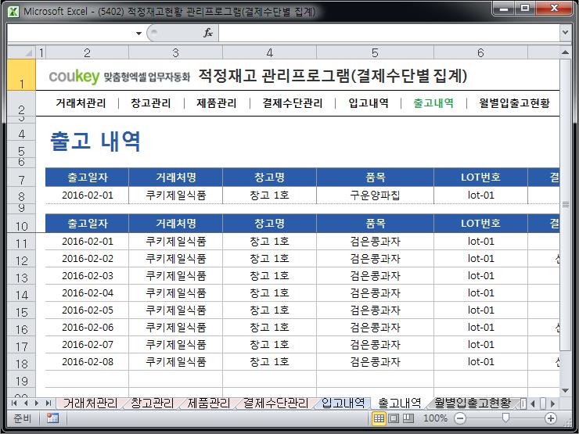The image size is (579, 434).
Task: Open the green 출고내역 navigation link
Action: click(433, 103)
